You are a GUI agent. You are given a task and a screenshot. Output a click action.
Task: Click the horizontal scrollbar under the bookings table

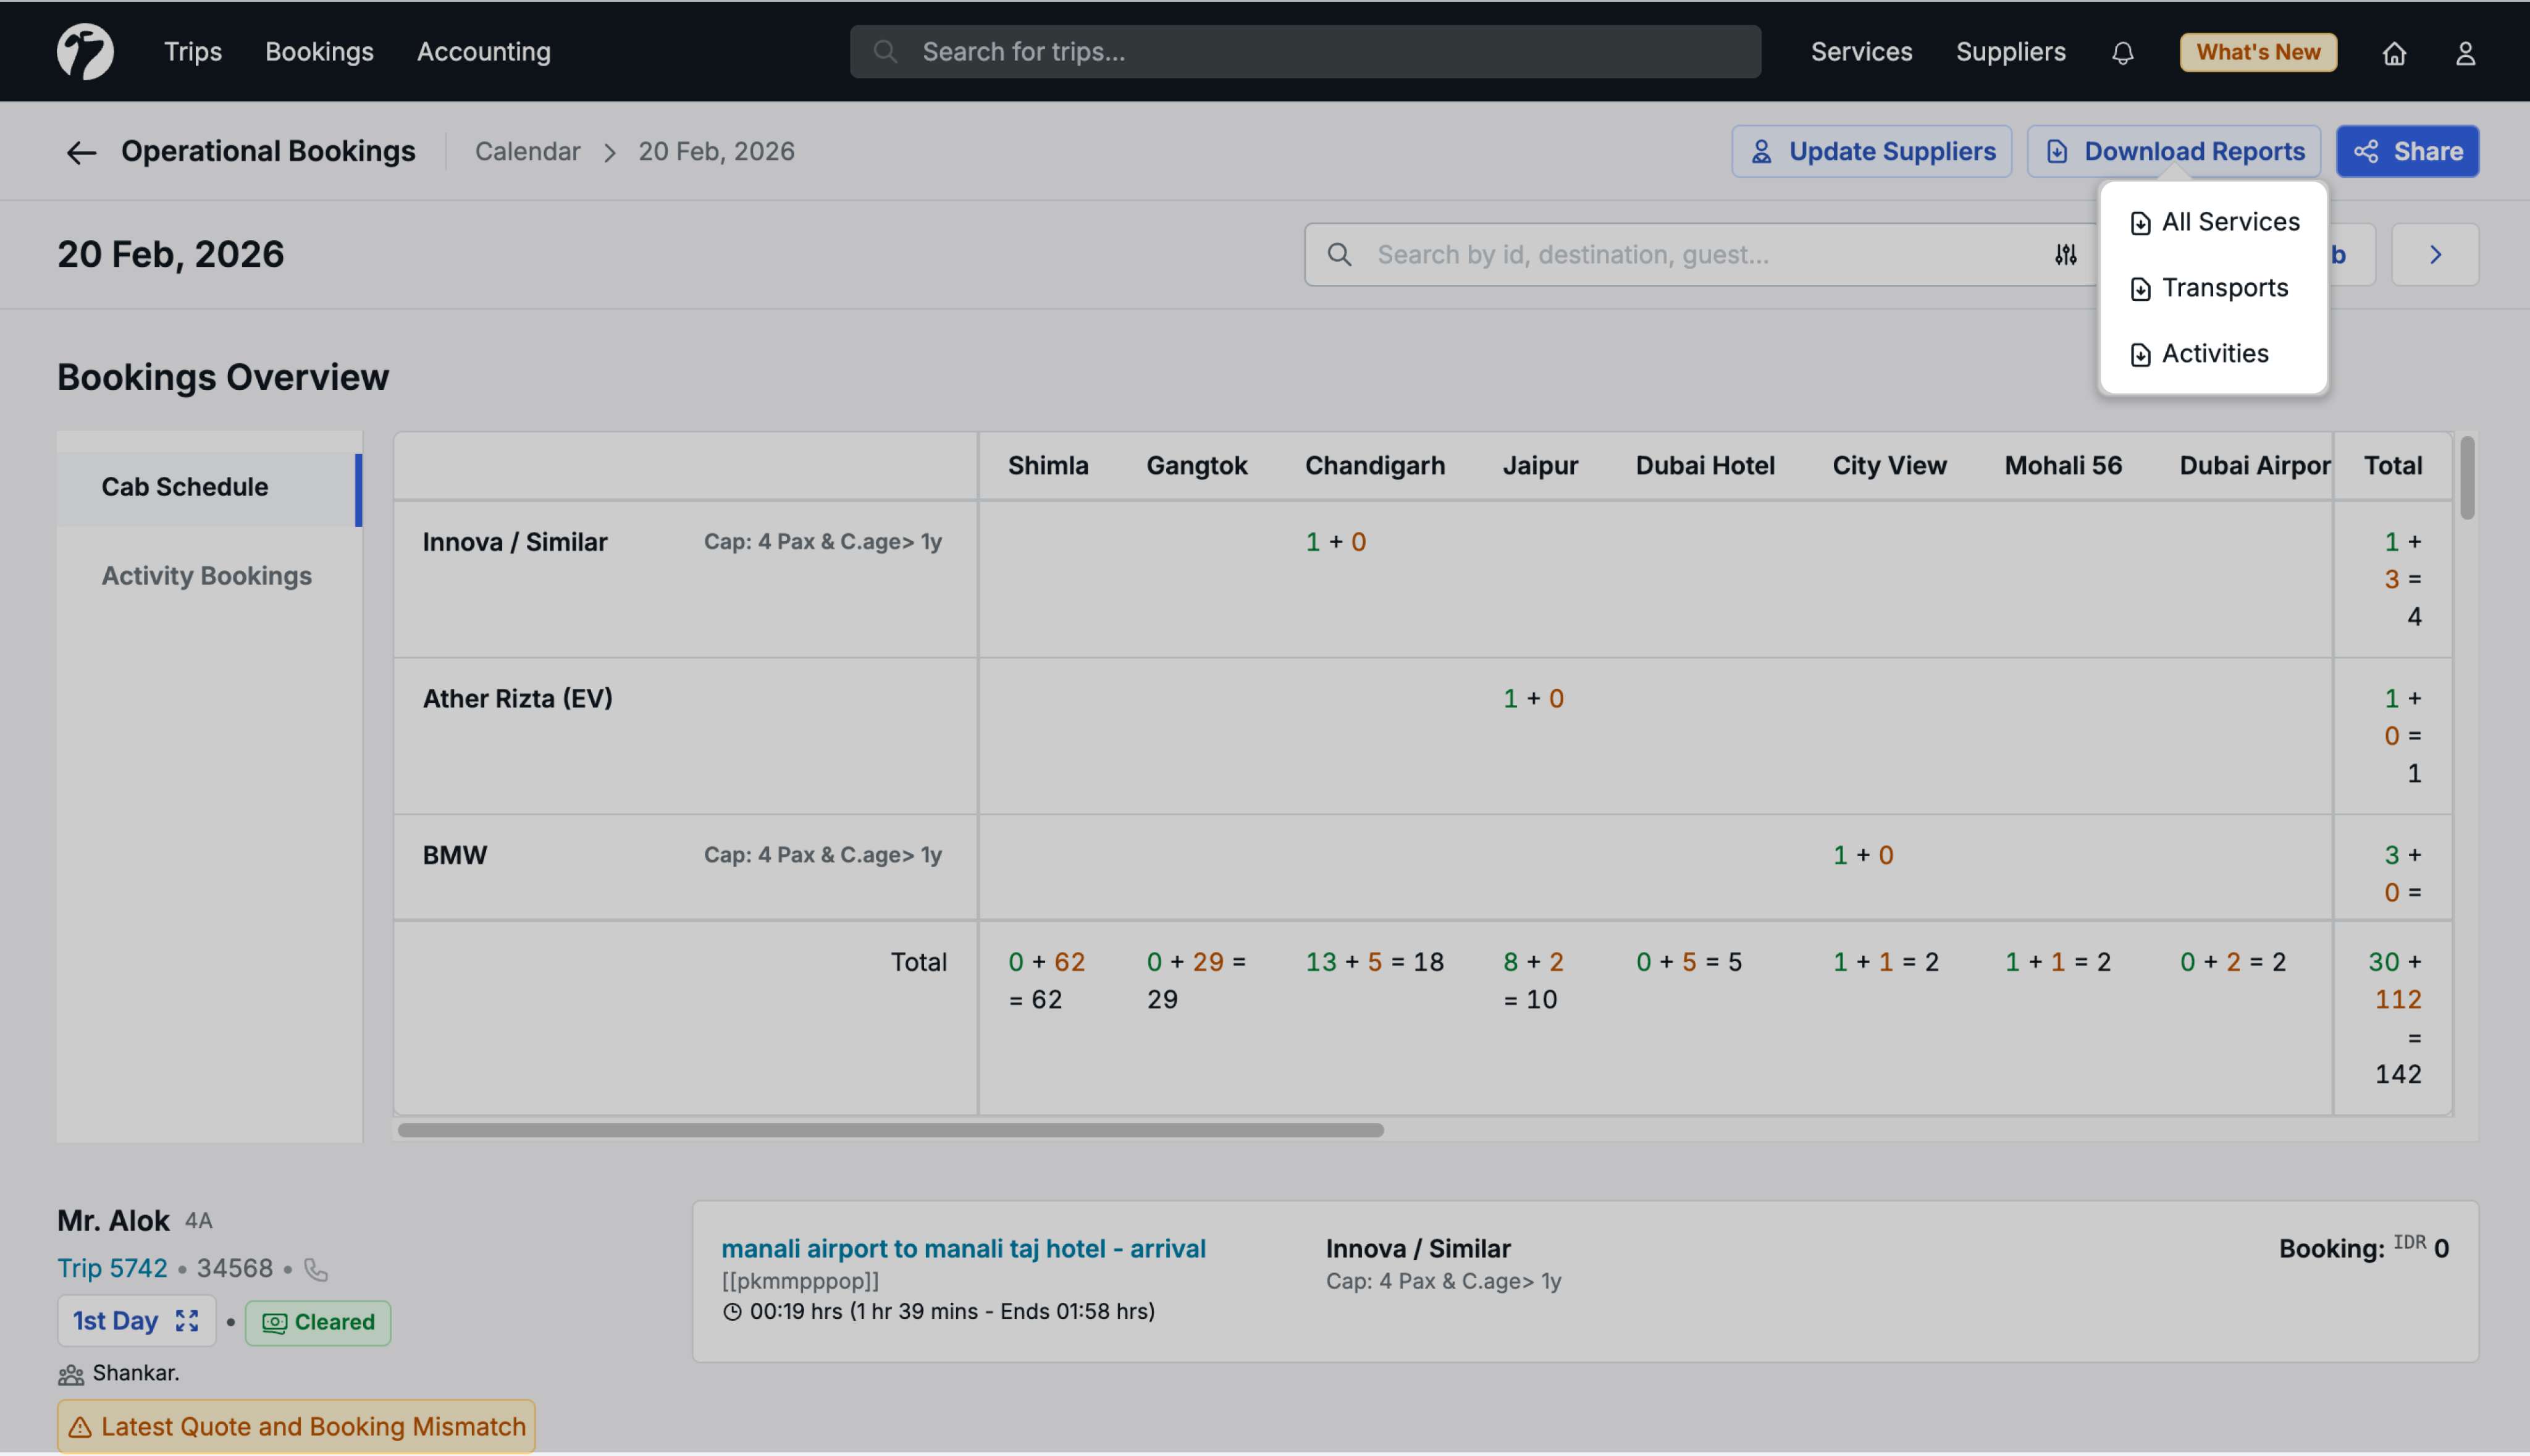889,1130
